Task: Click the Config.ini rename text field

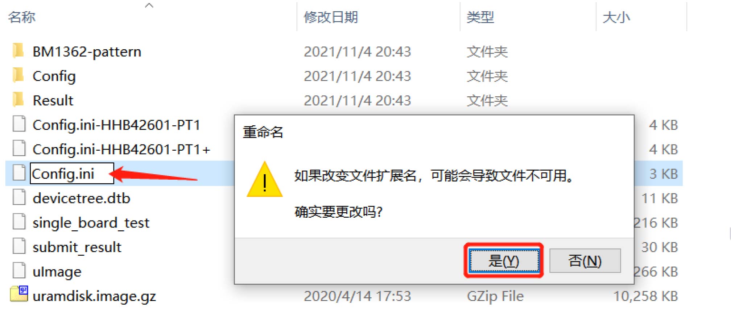Action: [72, 173]
